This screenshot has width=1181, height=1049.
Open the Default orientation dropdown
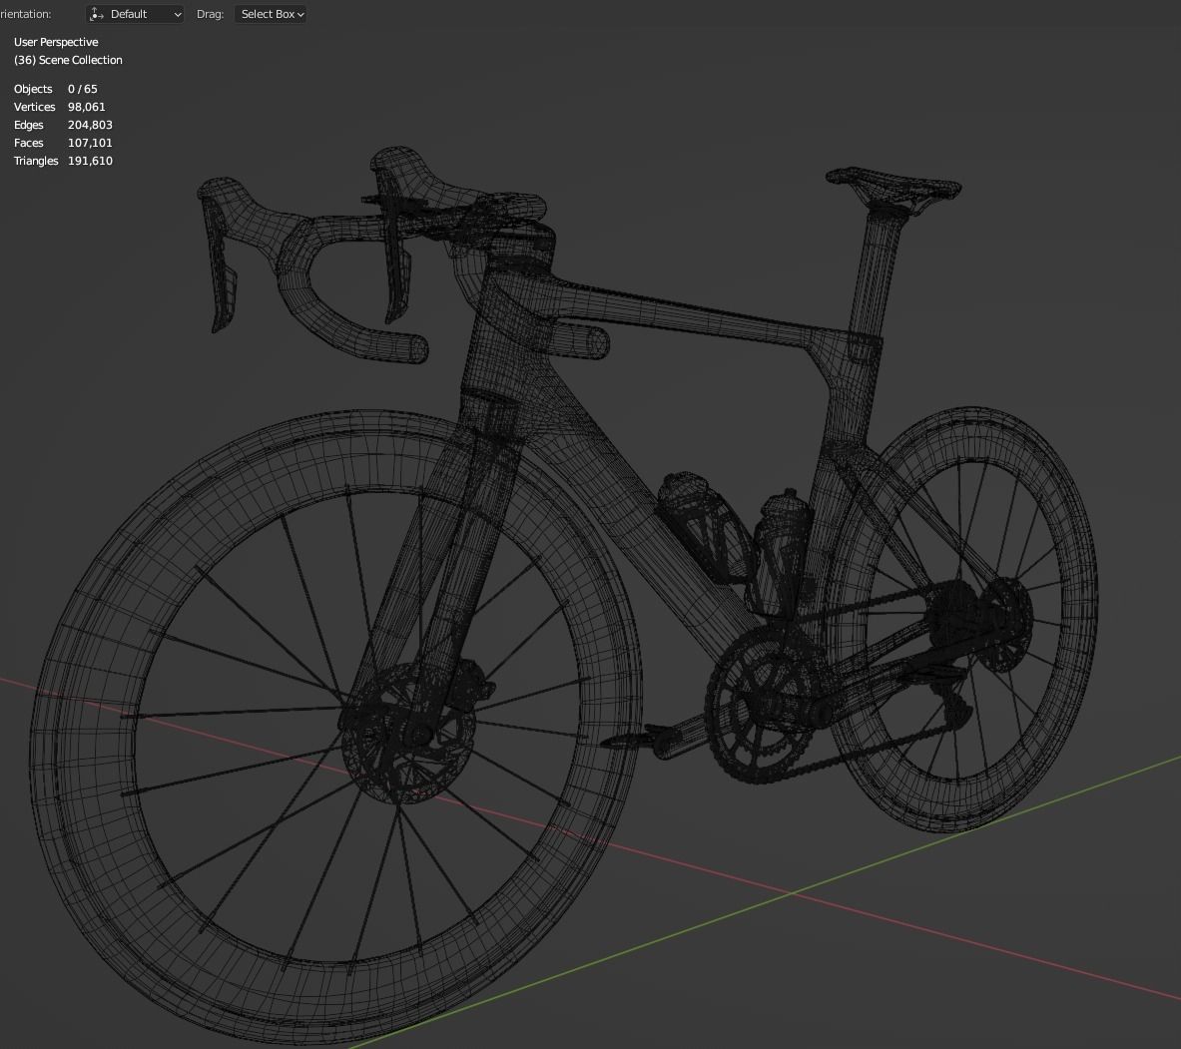tap(135, 14)
